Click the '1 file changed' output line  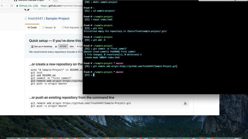click(x=113, y=54)
